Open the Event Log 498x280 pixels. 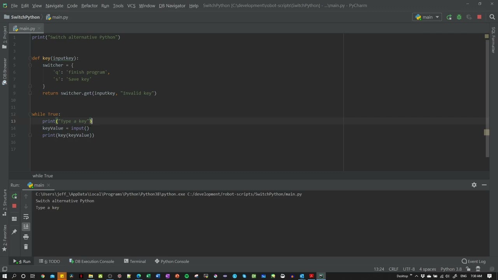tap(473, 261)
